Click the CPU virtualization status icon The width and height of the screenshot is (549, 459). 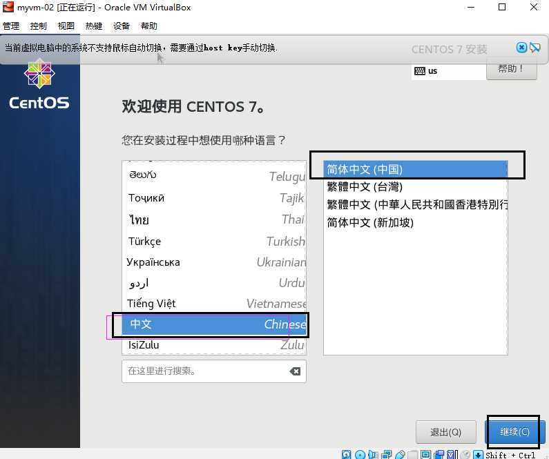tap(452, 454)
